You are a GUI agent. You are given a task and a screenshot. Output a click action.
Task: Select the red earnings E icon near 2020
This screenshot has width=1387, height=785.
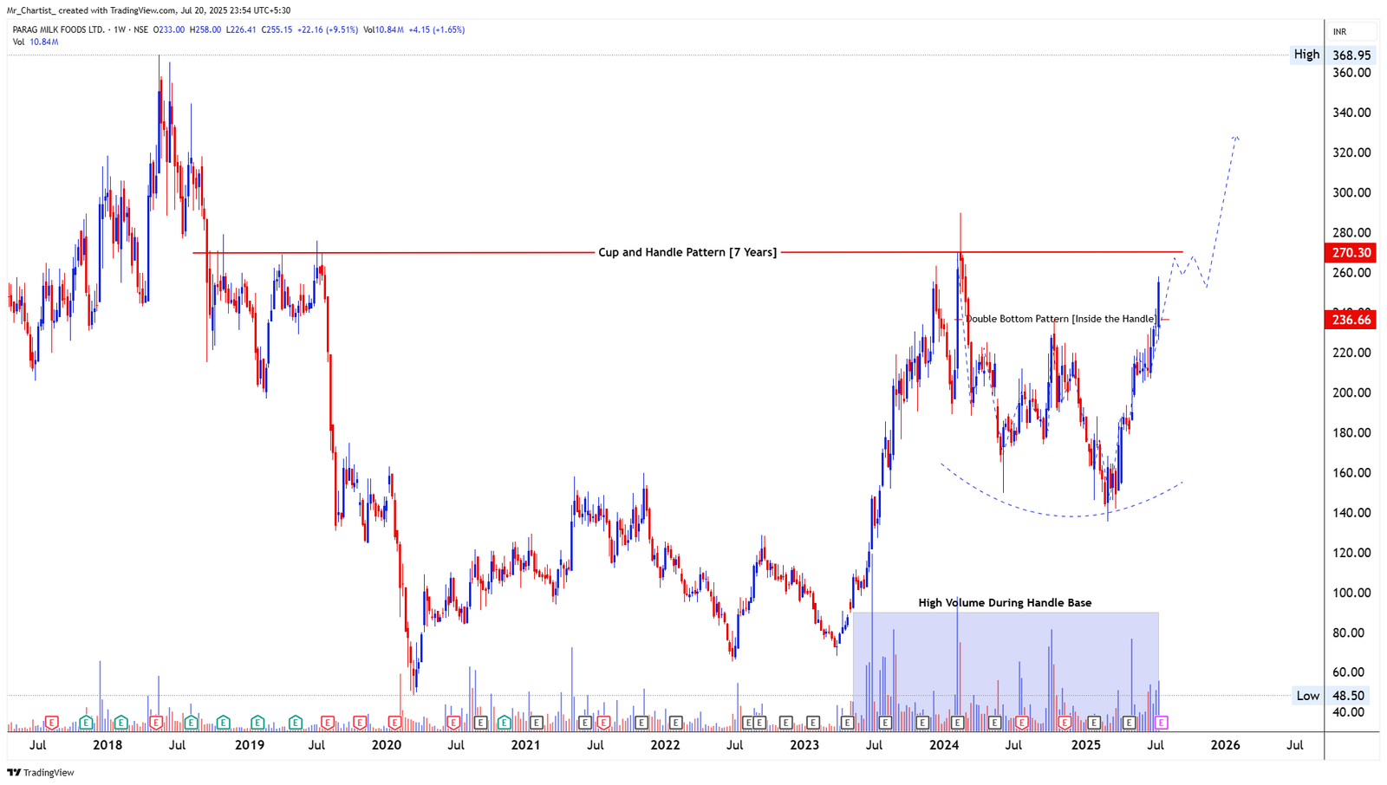pyautogui.click(x=394, y=722)
